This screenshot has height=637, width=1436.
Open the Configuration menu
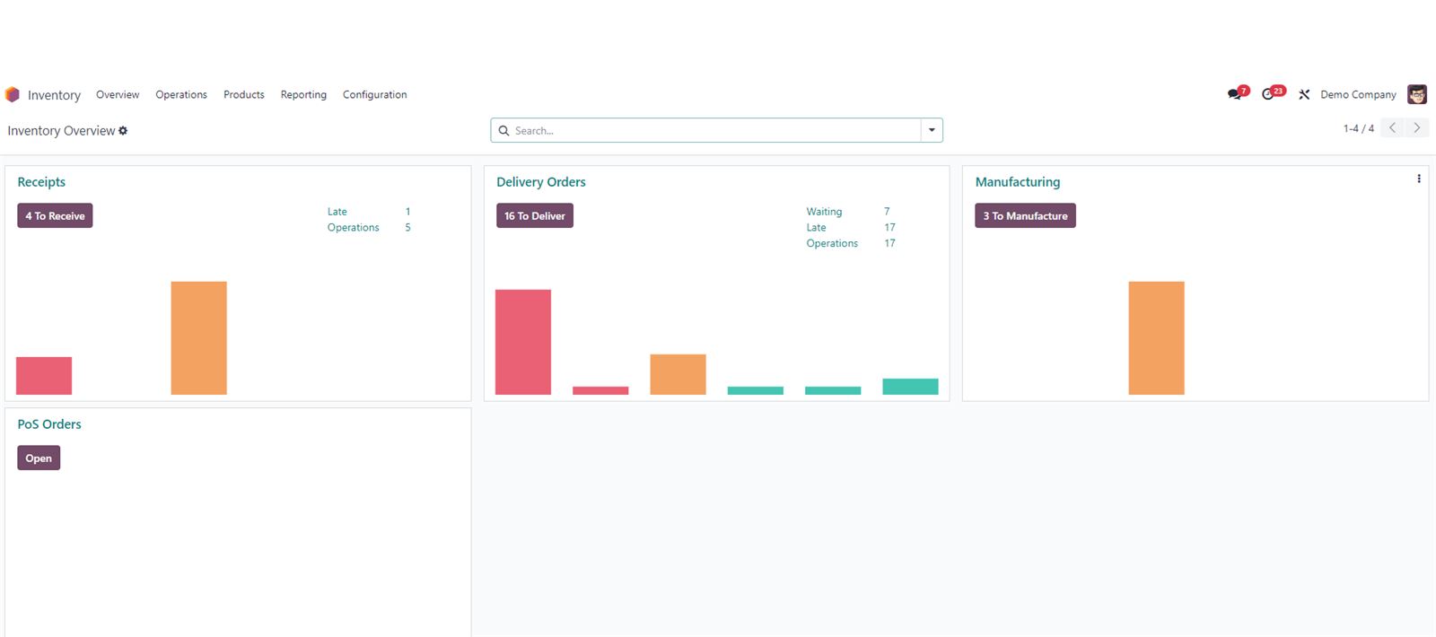pyautogui.click(x=374, y=95)
